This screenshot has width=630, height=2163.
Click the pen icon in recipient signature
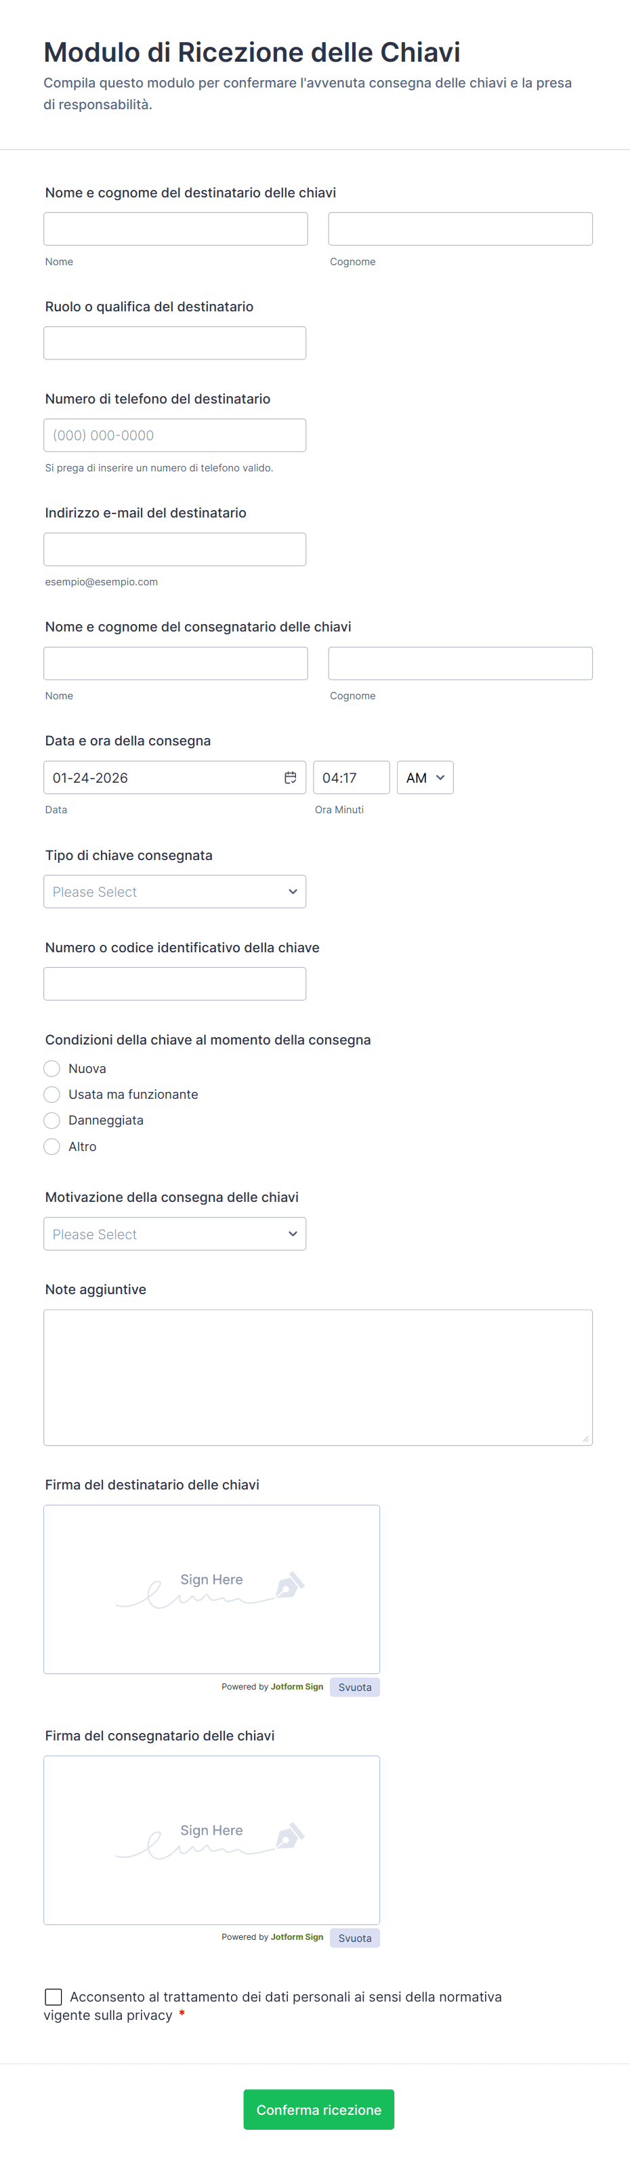coord(289,1584)
